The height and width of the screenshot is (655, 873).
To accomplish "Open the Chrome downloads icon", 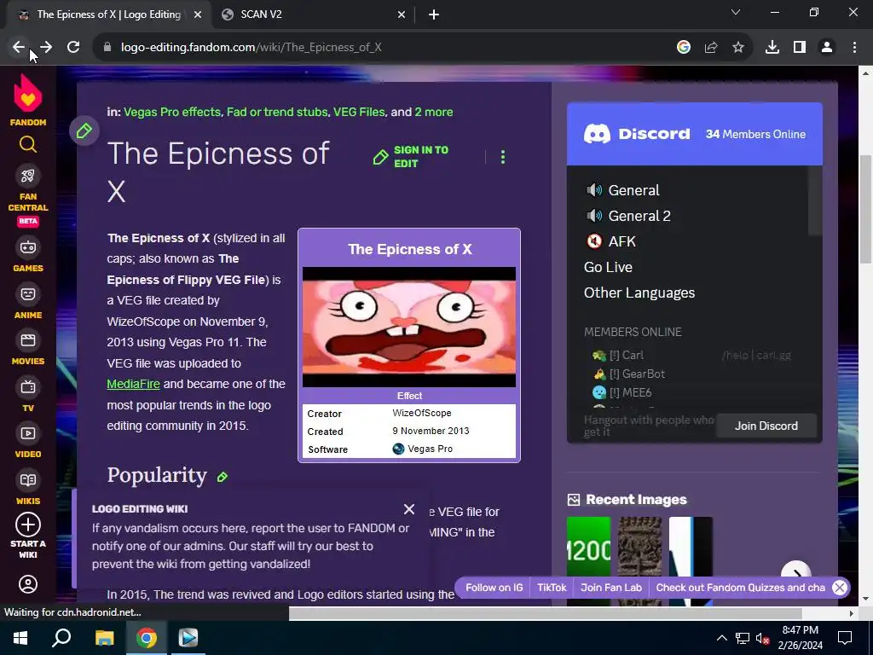I will coord(772,48).
